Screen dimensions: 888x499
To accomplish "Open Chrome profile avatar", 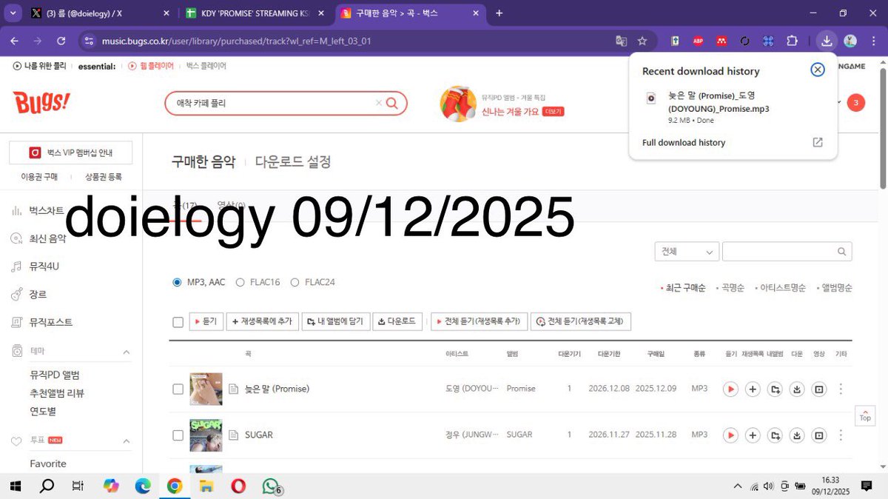I will tap(850, 41).
